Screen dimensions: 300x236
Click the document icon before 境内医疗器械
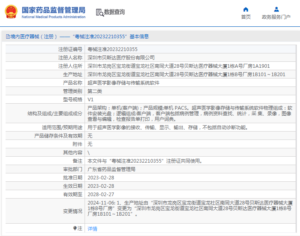click(8, 37)
